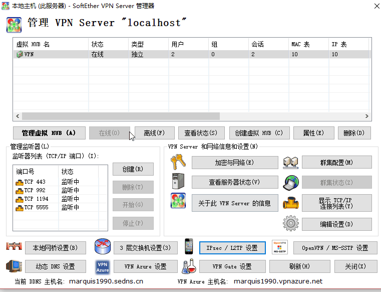This screenshot has width=381, height=292.
Task: Select the VPN hub row name
Action: [29, 54]
